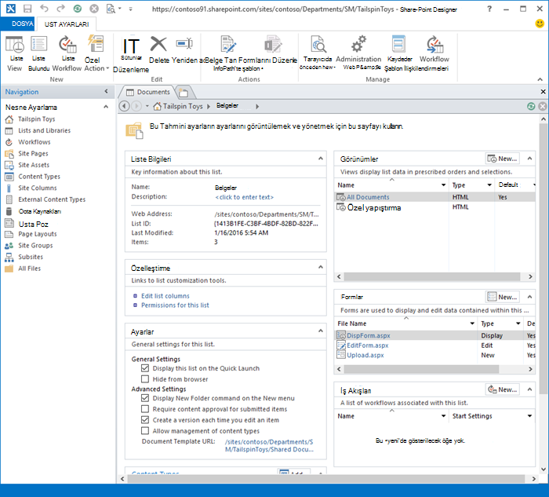The image size is (549, 497).
Task: Collapse the İş Akışları section
Action: 529,389
